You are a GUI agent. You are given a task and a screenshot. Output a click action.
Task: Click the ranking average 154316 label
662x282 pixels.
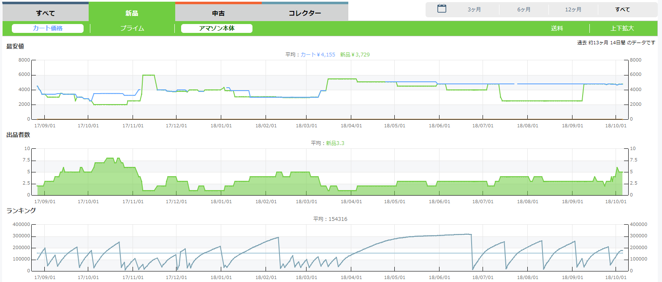[330, 219]
